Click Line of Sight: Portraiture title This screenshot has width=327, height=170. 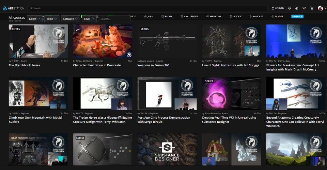[x=231, y=65]
